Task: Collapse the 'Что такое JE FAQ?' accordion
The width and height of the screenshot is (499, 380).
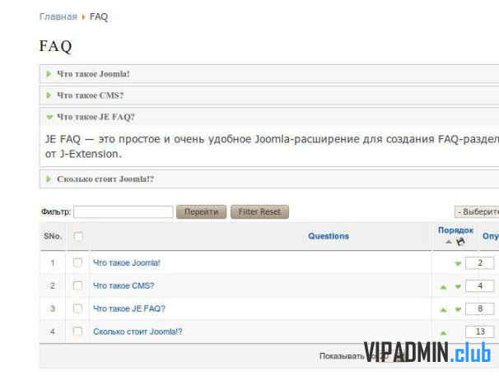Action: point(269,117)
